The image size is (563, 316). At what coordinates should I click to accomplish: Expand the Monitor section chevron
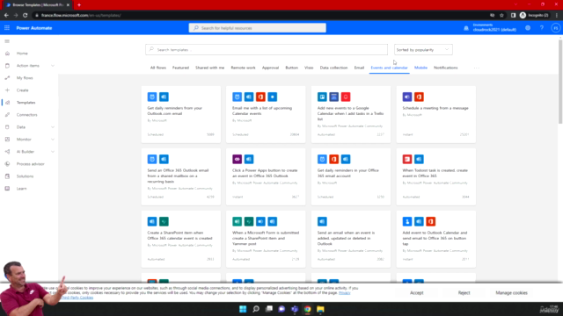pyautogui.click(x=53, y=140)
